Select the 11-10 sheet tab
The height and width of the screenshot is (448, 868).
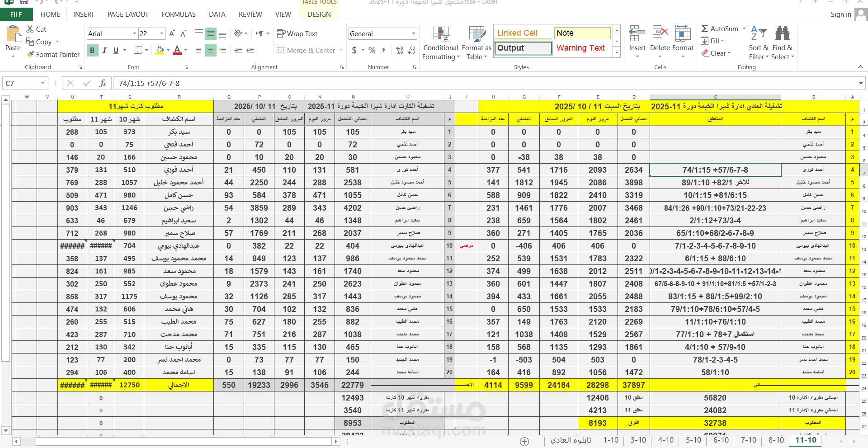805,440
